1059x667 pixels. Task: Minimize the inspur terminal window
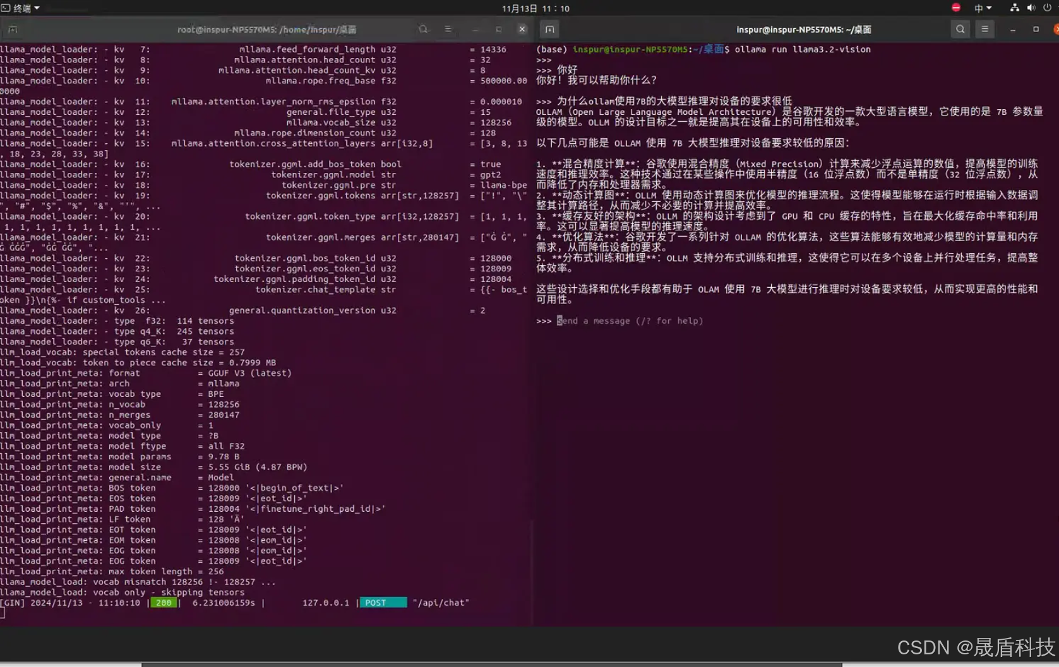point(1013,29)
